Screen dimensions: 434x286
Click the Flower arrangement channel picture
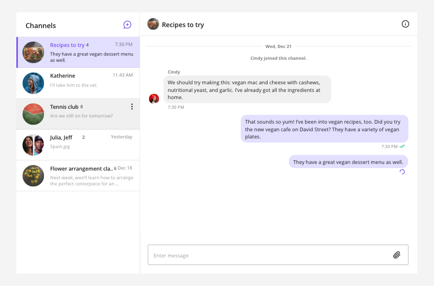coord(33,176)
